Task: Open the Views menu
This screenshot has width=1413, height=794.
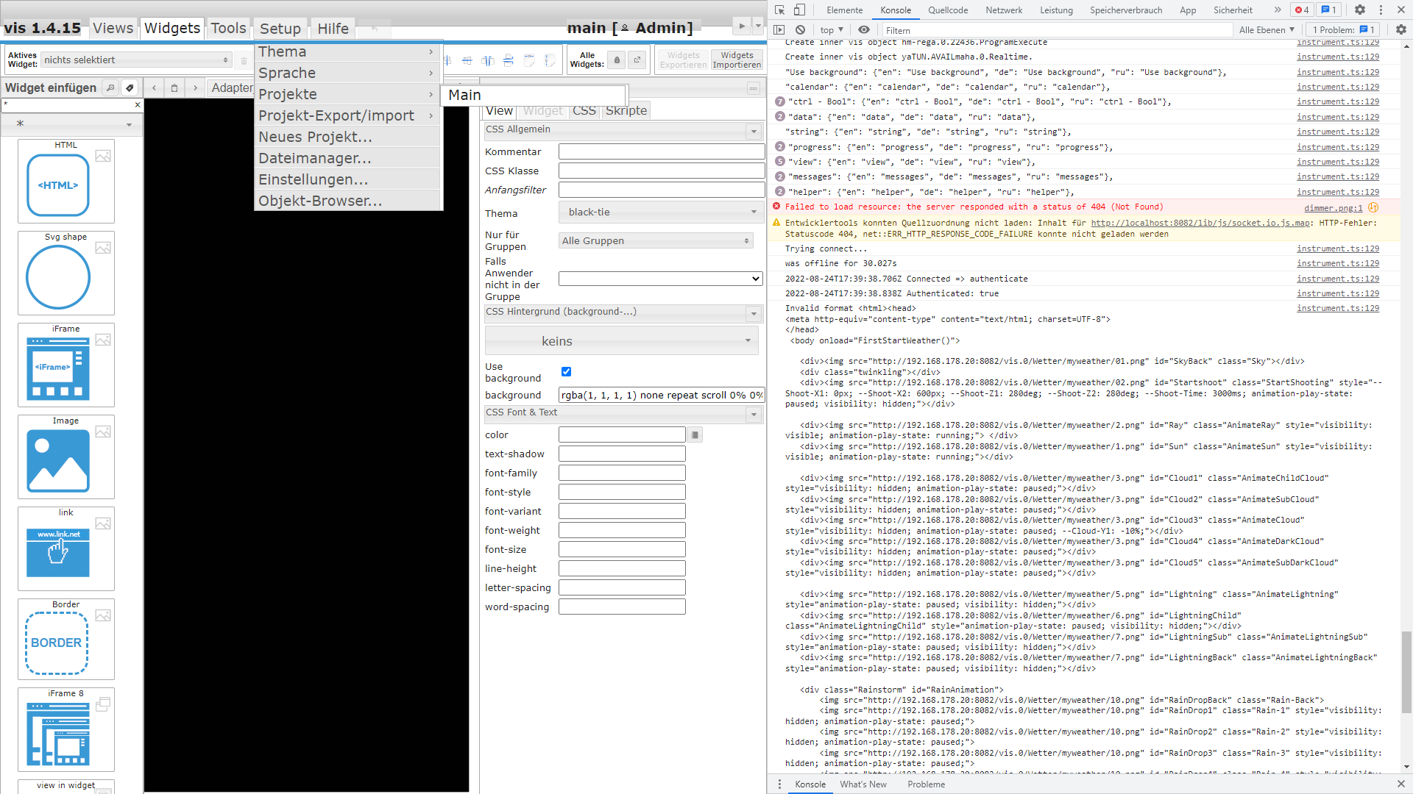Action: point(113,29)
